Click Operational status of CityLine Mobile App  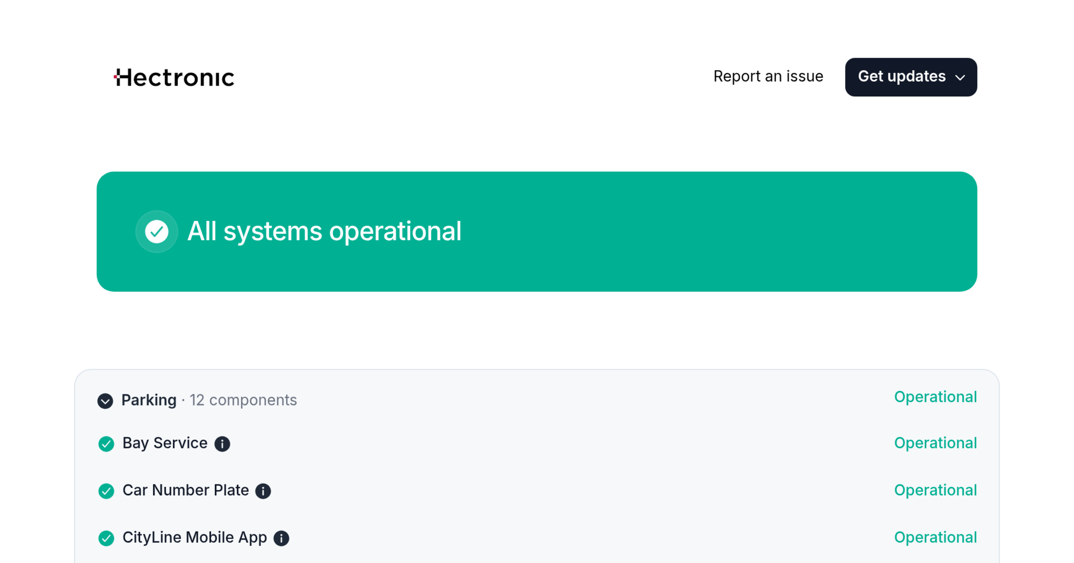click(x=935, y=538)
